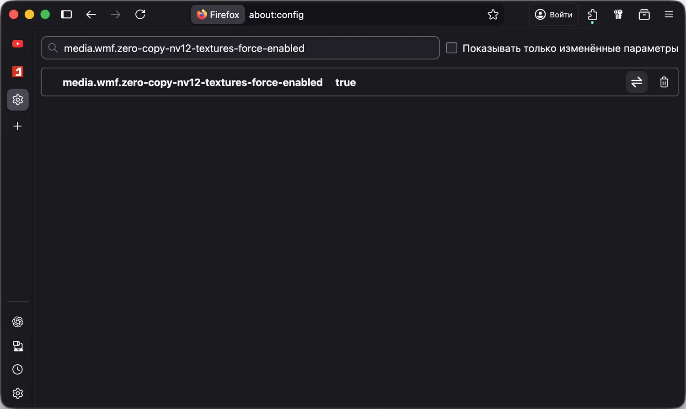Toggle the zero-copy-nv12 preference value
This screenshot has height=409, width=686.
(637, 82)
